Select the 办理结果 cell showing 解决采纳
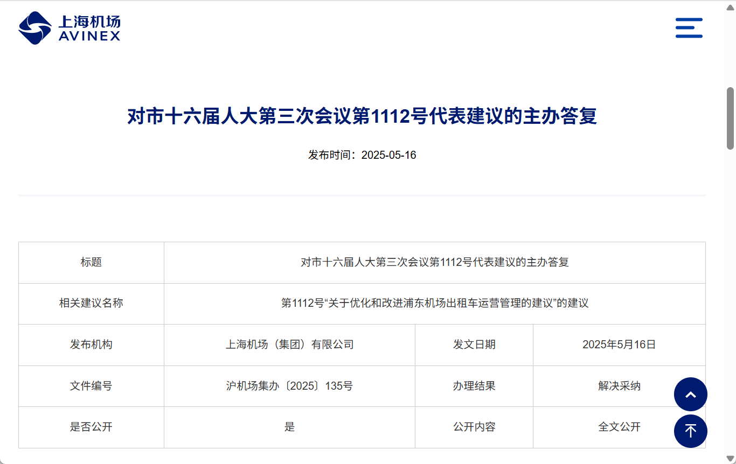This screenshot has width=736, height=464. (x=619, y=386)
